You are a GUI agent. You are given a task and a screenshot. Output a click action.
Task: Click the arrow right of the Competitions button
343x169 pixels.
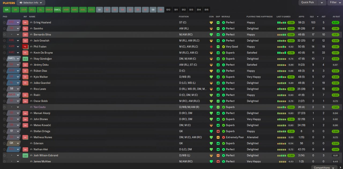click(340, 167)
